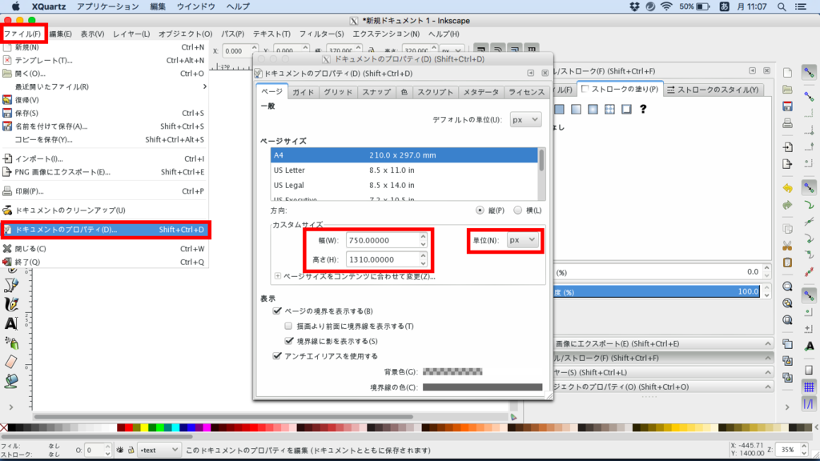This screenshot has height=461, width=820.
Task: Open macOS Spotlight search icon
Action: tap(782, 6)
